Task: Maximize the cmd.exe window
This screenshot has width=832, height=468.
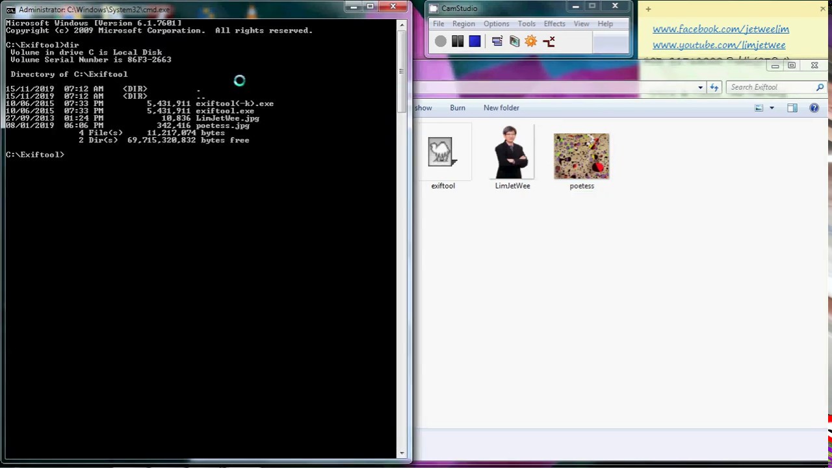Action: [370, 6]
